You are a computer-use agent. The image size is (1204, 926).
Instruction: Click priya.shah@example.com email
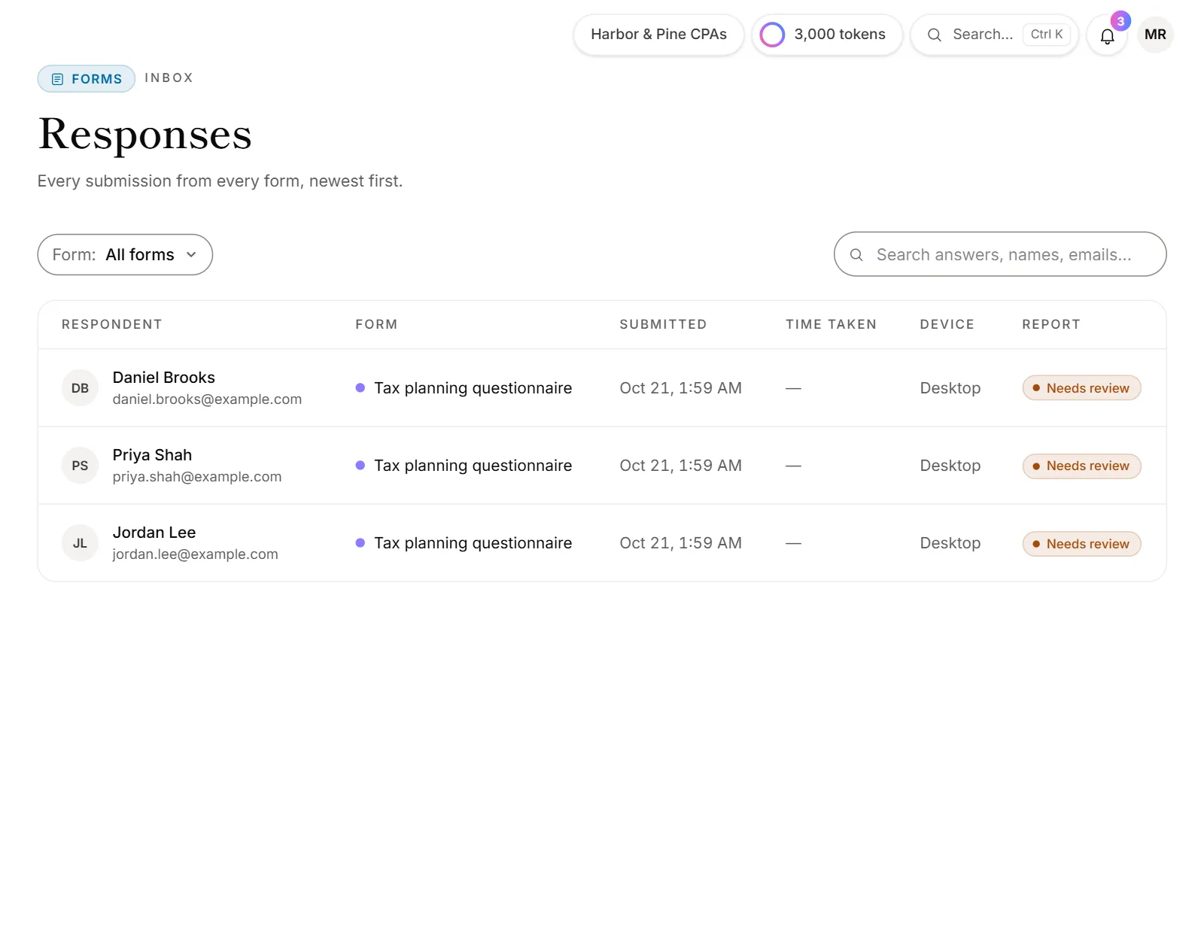197,477
